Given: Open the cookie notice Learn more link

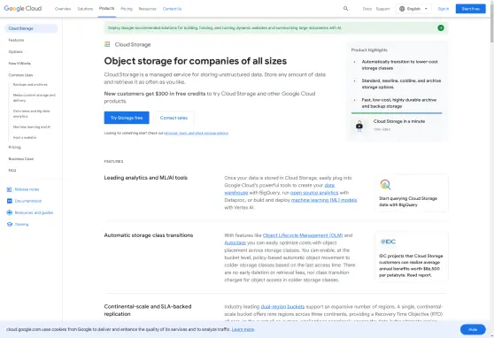Looking at the screenshot, I should point(243,329).
